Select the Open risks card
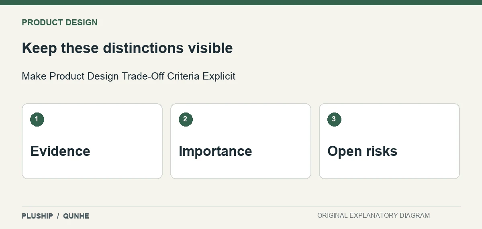 click(389, 141)
